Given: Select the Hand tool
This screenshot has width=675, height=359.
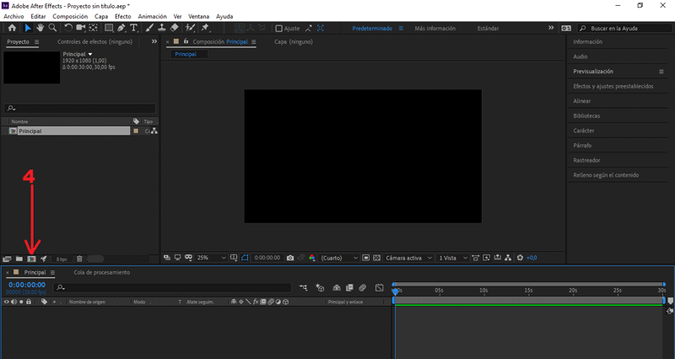Looking at the screenshot, I should (40, 28).
